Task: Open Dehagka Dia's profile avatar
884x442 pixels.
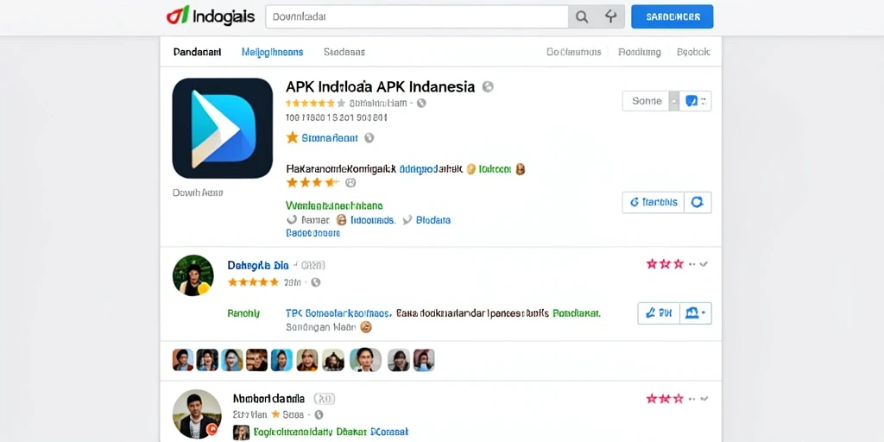Action: click(x=193, y=275)
